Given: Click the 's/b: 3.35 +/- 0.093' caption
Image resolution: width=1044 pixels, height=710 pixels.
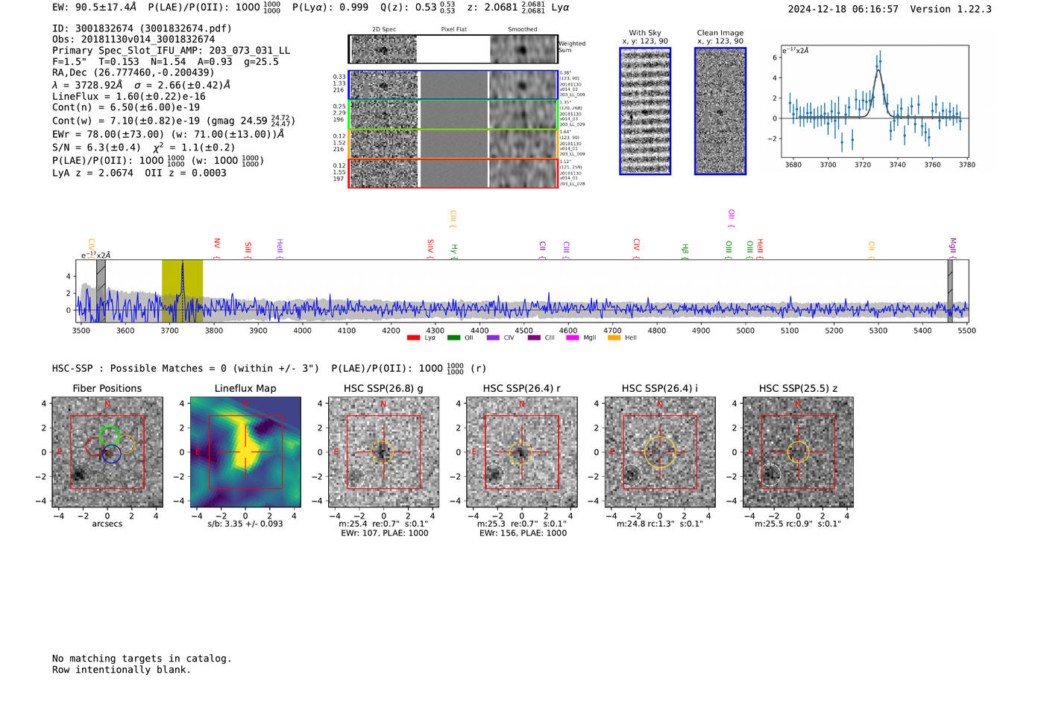Looking at the screenshot, I should [x=245, y=524].
